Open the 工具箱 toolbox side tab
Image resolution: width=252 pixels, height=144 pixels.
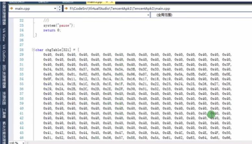pyautogui.click(x=4, y=113)
